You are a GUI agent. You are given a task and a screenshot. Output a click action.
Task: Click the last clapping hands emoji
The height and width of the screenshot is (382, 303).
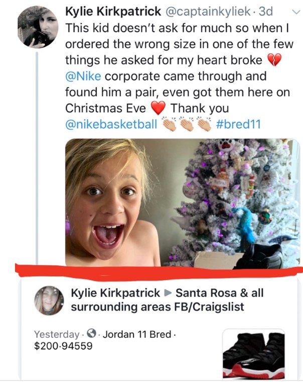204,124
